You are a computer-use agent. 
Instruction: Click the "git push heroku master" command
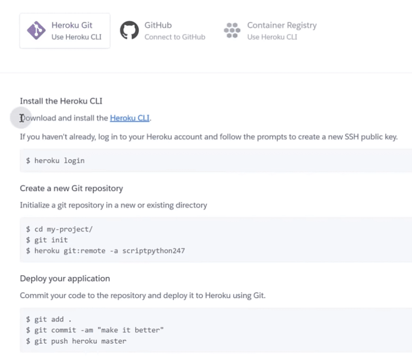click(x=76, y=341)
